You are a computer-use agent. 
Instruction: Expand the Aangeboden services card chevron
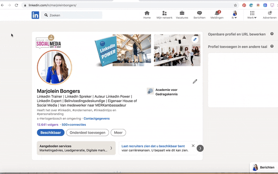coord(111,148)
